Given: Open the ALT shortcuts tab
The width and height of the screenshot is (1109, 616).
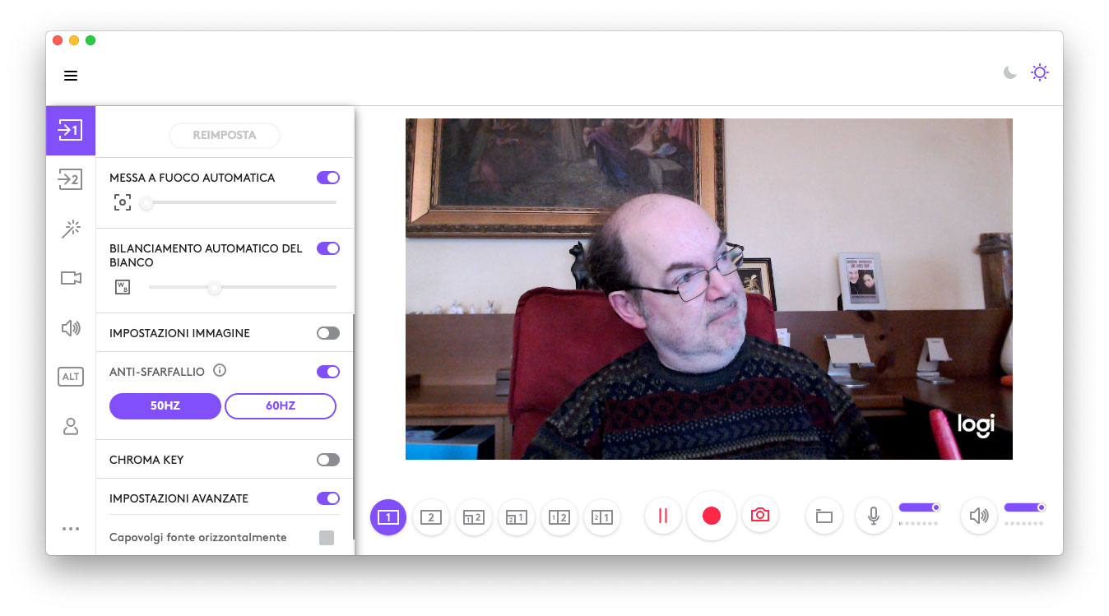Looking at the screenshot, I should tap(71, 377).
